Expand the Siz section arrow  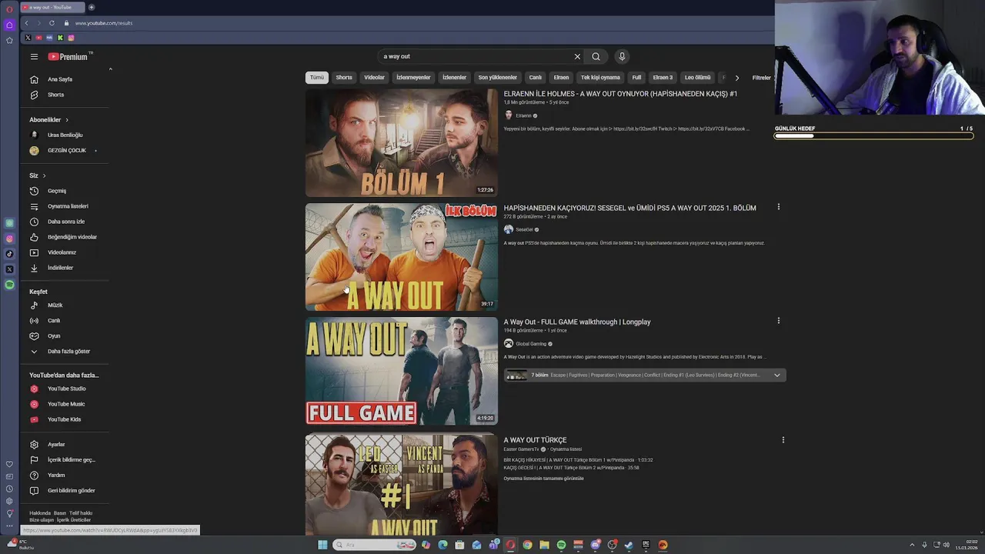coord(44,175)
